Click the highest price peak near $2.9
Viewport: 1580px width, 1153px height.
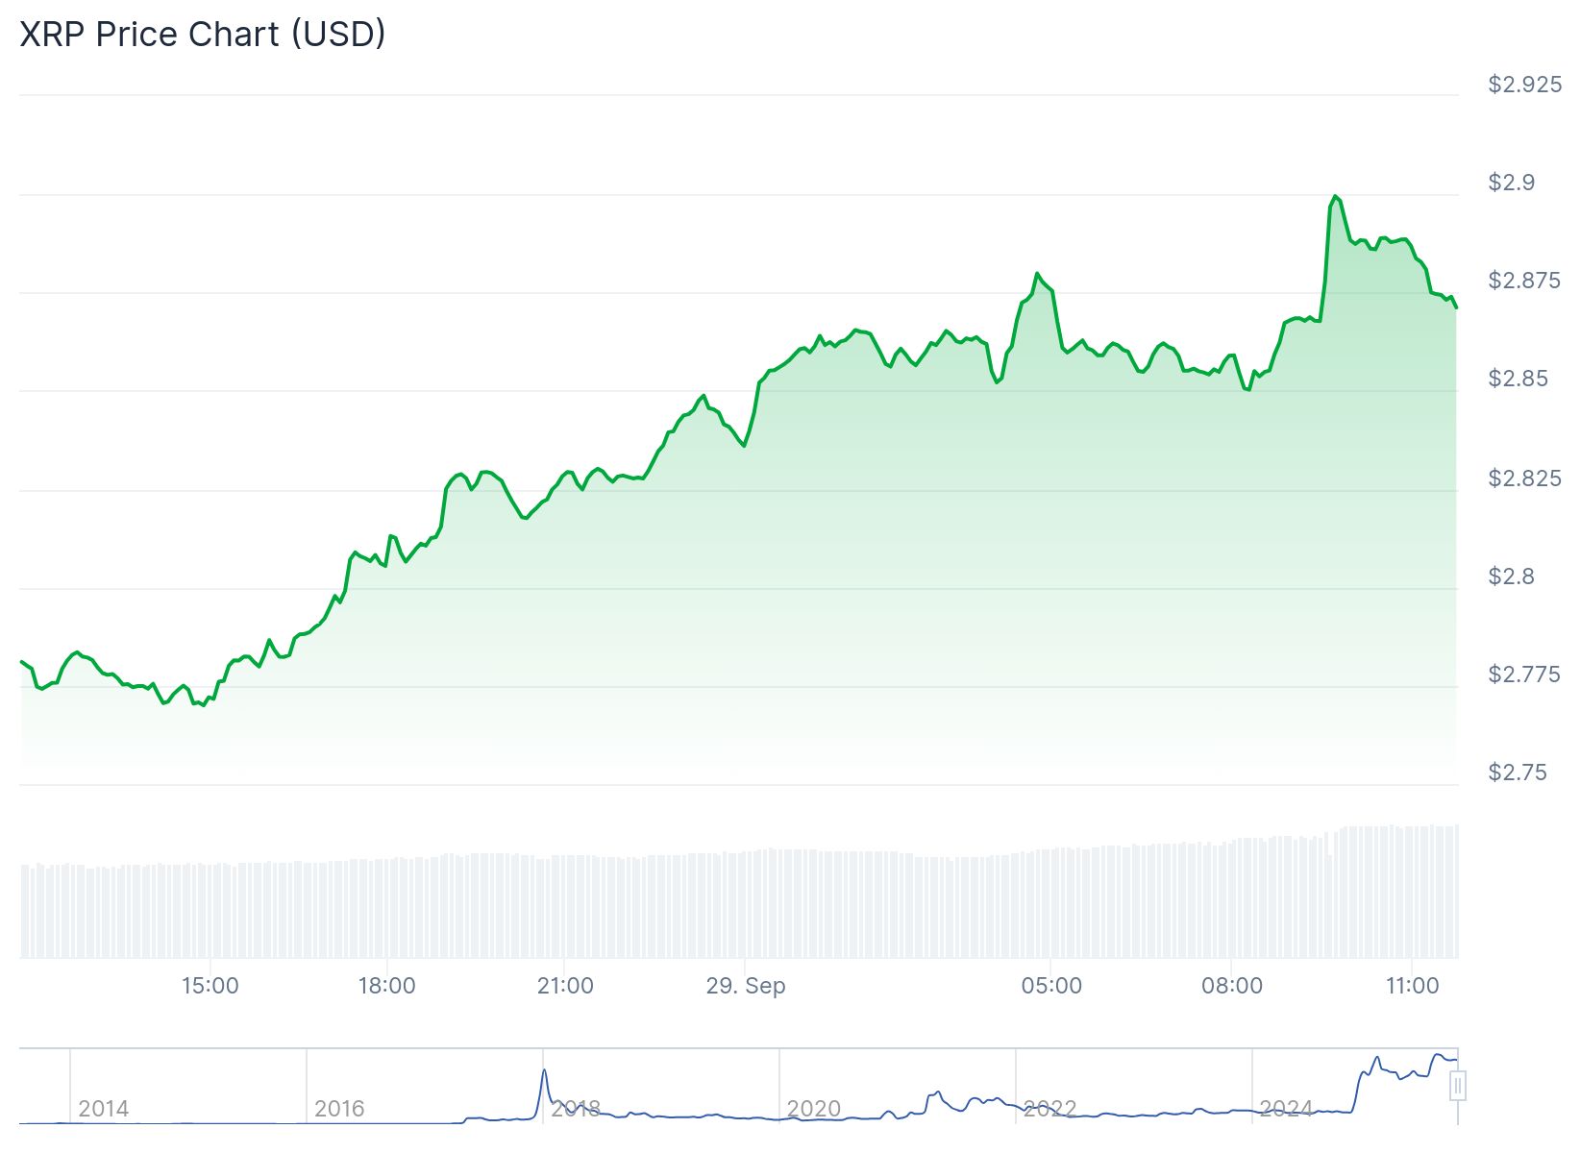click(x=1335, y=197)
